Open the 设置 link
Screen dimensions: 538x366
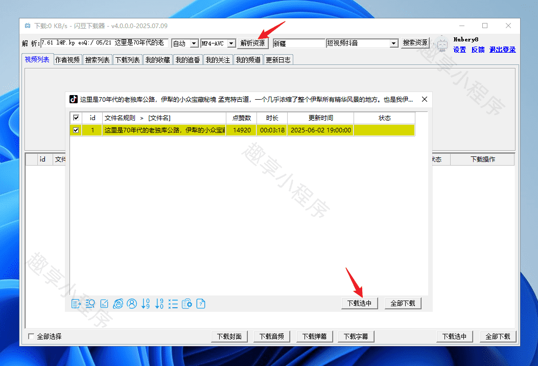(x=459, y=50)
